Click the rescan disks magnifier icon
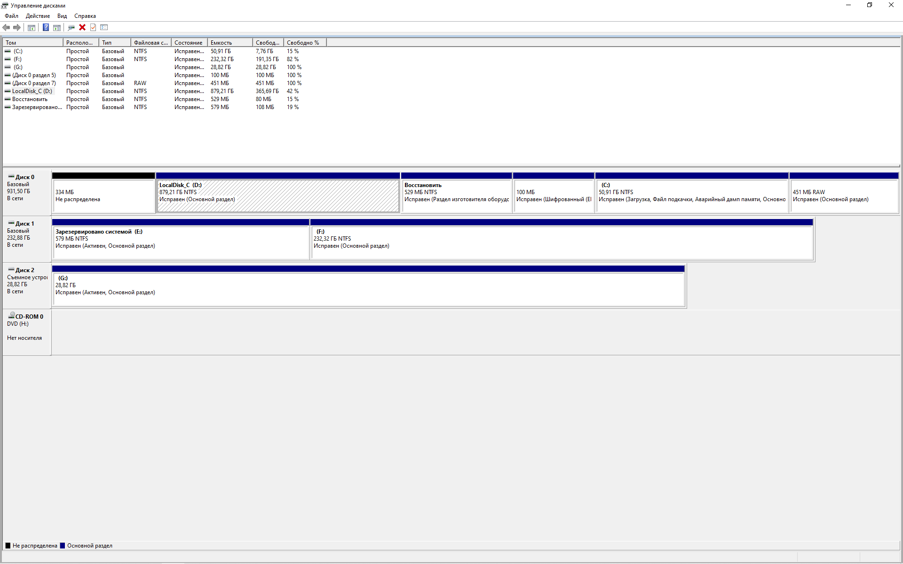903x564 pixels. click(71, 27)
